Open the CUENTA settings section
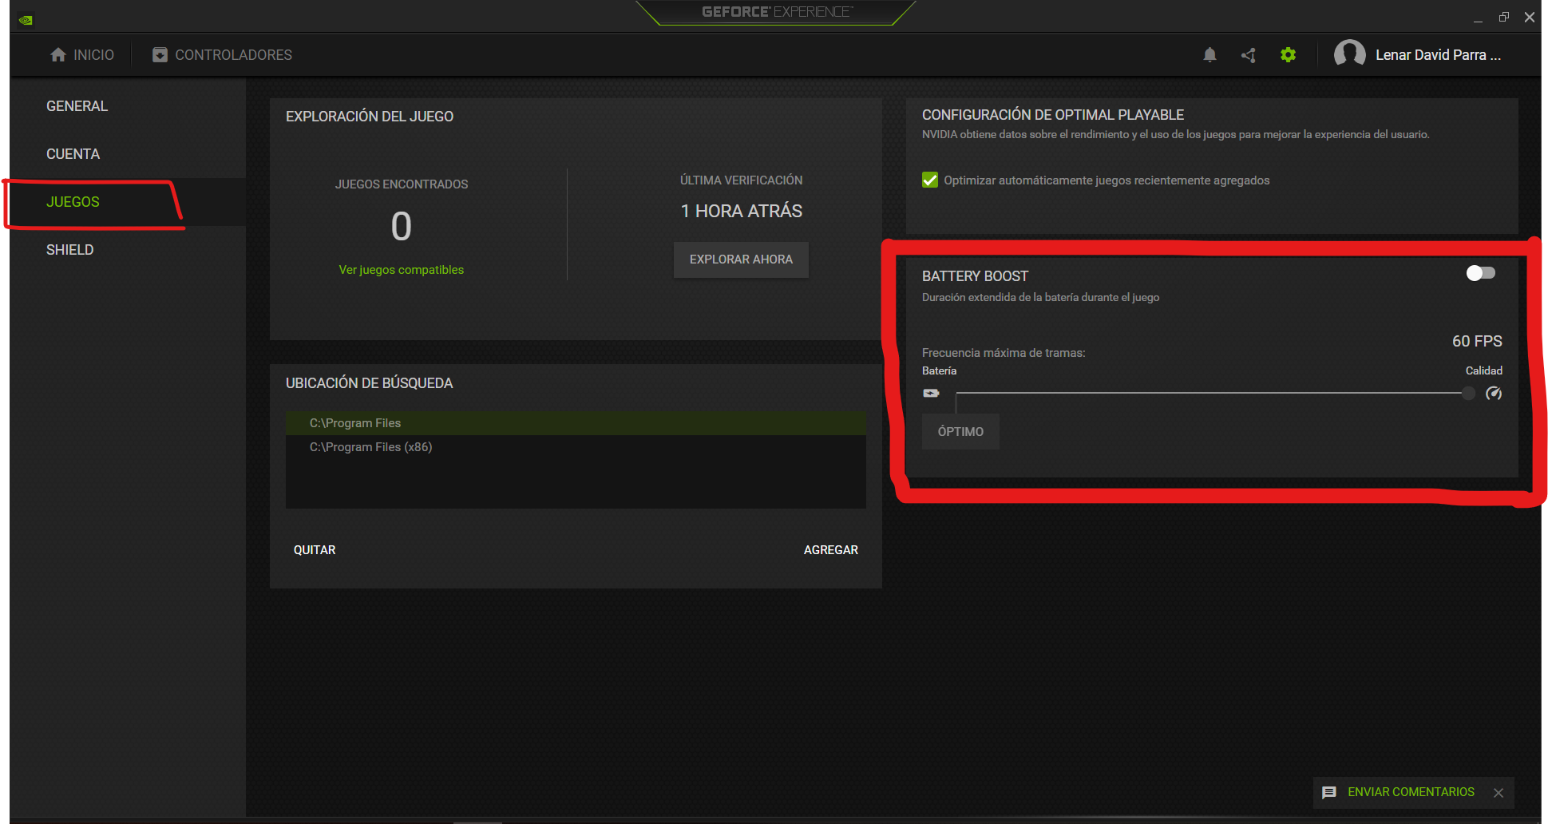This screenshot has height=824, width=1548. coord(73,154)
